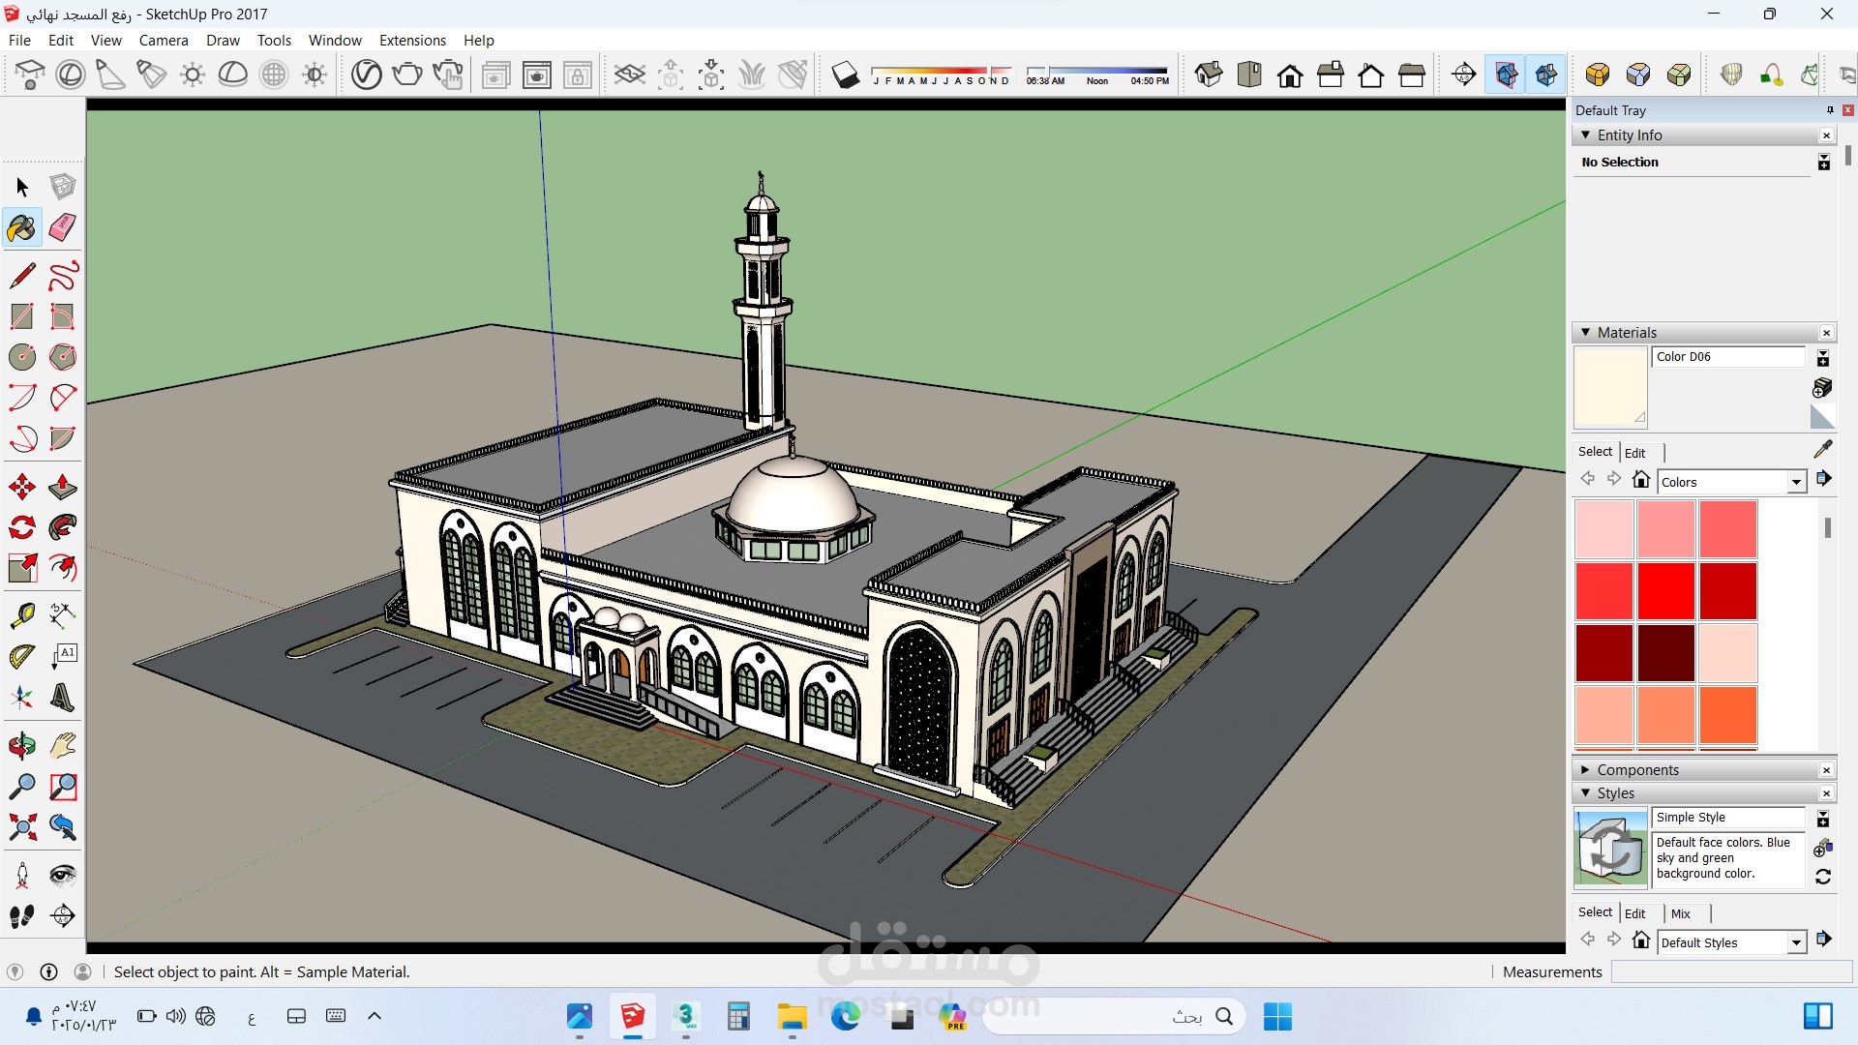
Task: Pick the Tape Measure tool
Action: pyautogui.click(x=22, y=615)
